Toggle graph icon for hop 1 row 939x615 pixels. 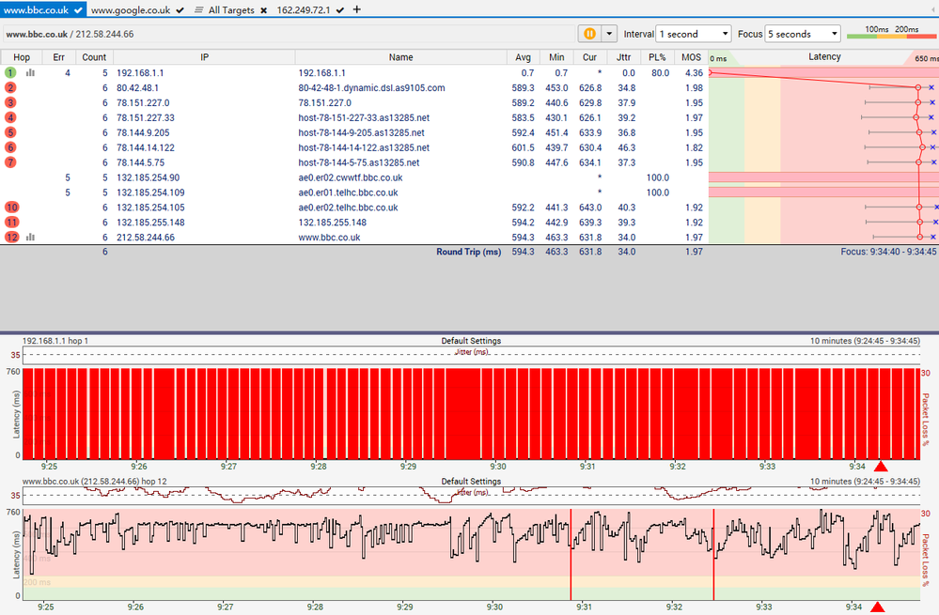[x=30, y=72]
